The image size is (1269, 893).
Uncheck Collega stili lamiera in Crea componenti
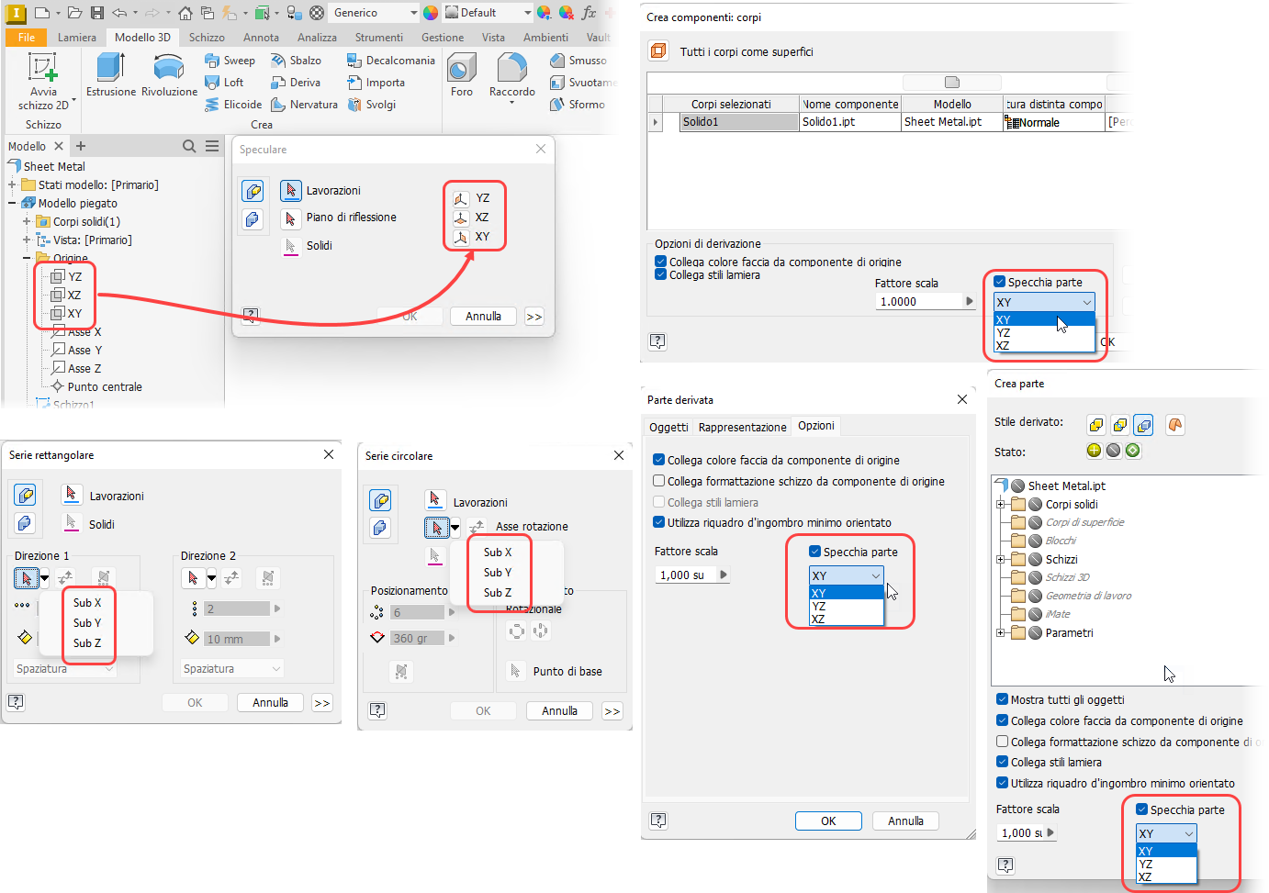pyautogui.click(x=660, y=274)
